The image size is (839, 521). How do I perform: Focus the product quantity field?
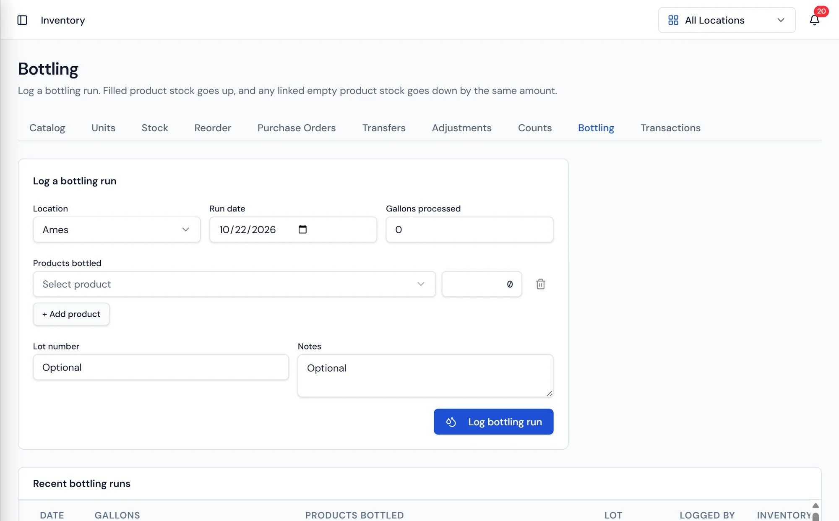pyautogui.click(x=482, y=284)
